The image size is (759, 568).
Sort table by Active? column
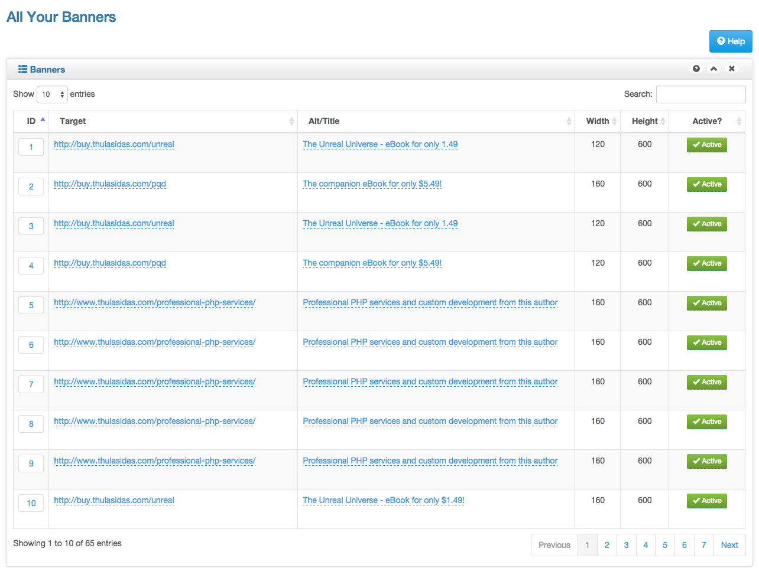707,121
